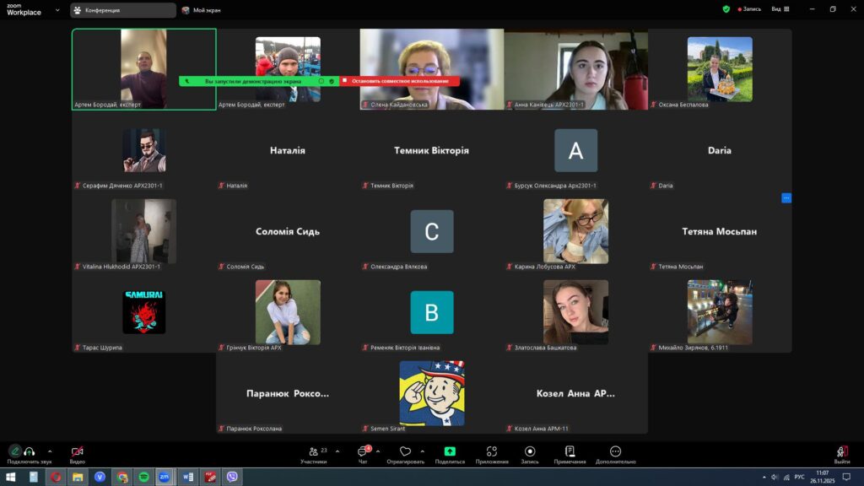Click the Reactions (Отреагировать) heart icon

point(405,452)
